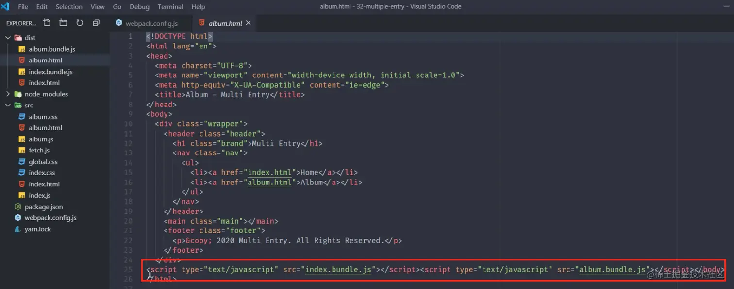Collapse the src folder
Image resolution: width=734 pixels, height=289 pixels.
coord(8,105)
